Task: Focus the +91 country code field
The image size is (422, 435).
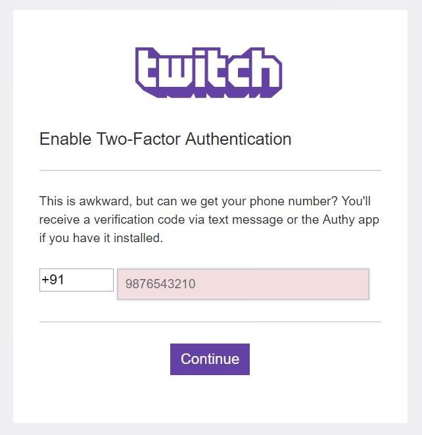Action: click(x=76, y=280)
